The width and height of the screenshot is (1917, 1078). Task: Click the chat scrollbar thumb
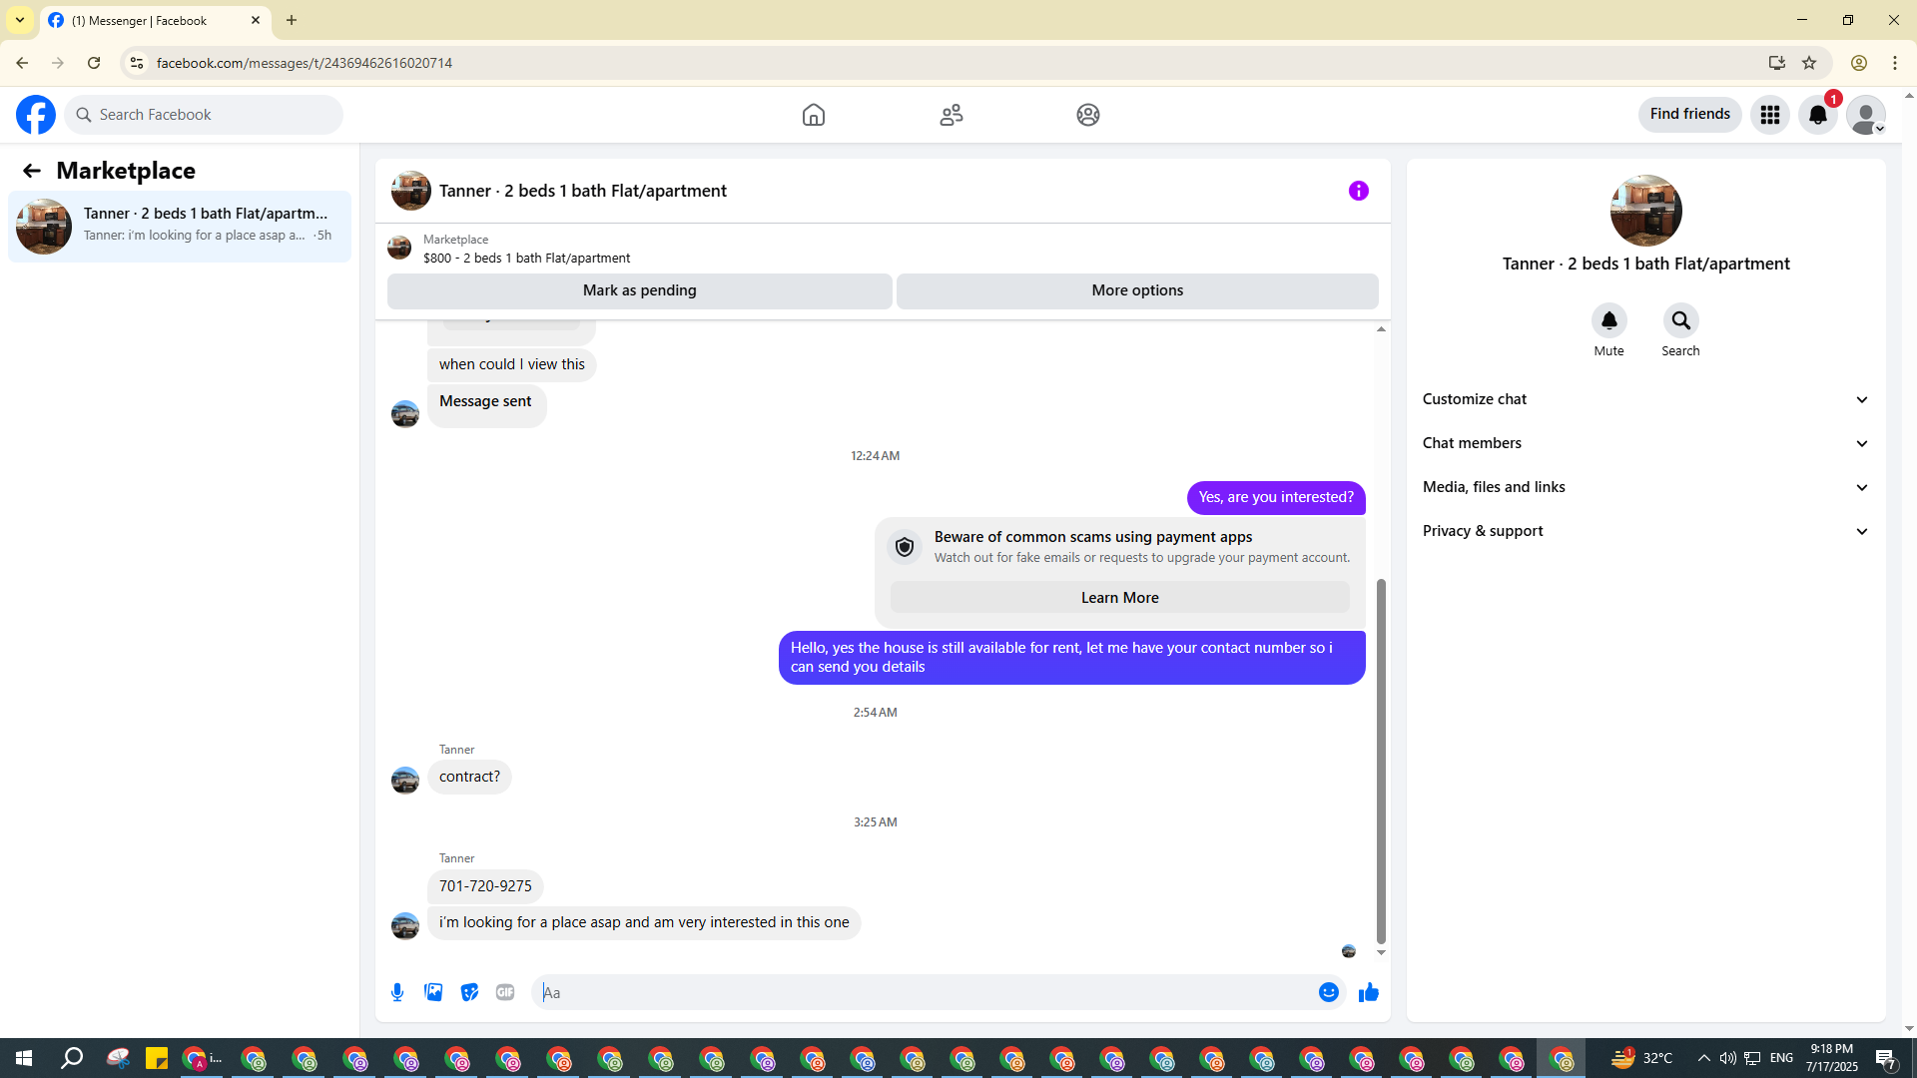1381,761
